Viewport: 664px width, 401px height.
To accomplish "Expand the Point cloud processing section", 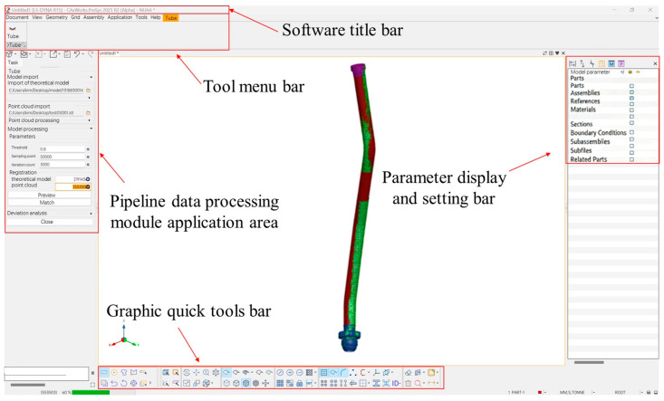I will (91, 120).
